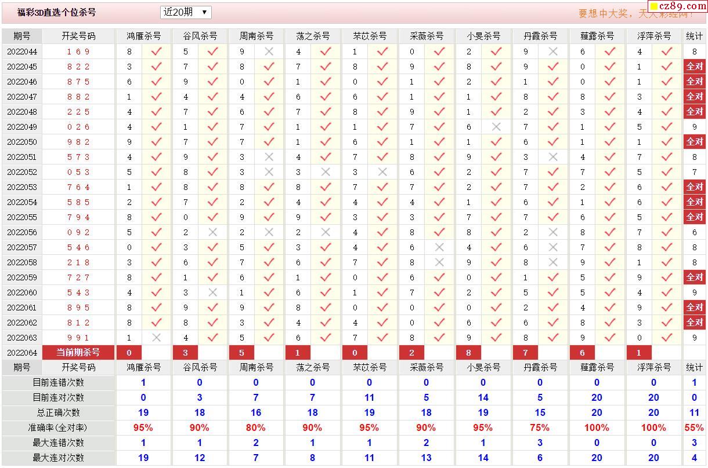Open the 近20期 period dropdown
708x468 pixels.
(x=186, y=12)
